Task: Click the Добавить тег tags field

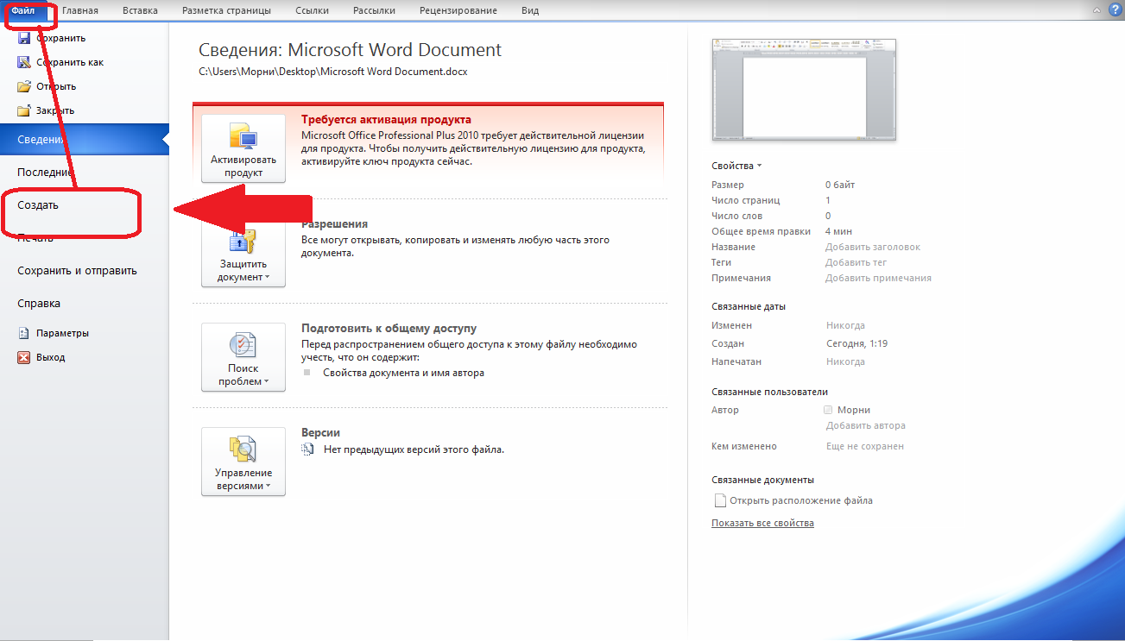Action: point(856,262)
